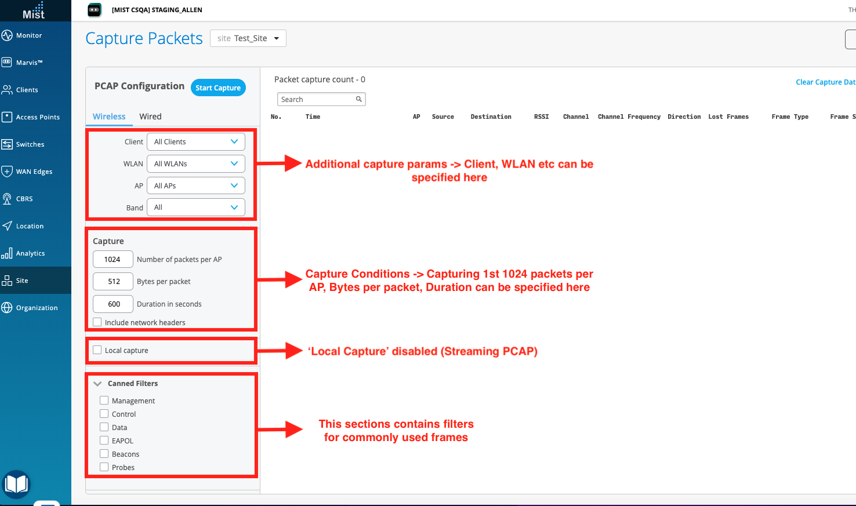856x506 pixels.
Task: Open the help book icon
Action: (16, 484)
